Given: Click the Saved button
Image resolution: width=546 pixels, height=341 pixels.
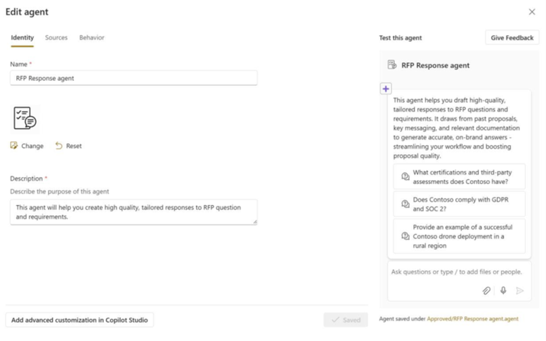Looking at the screenshot, I should [345, 320].
